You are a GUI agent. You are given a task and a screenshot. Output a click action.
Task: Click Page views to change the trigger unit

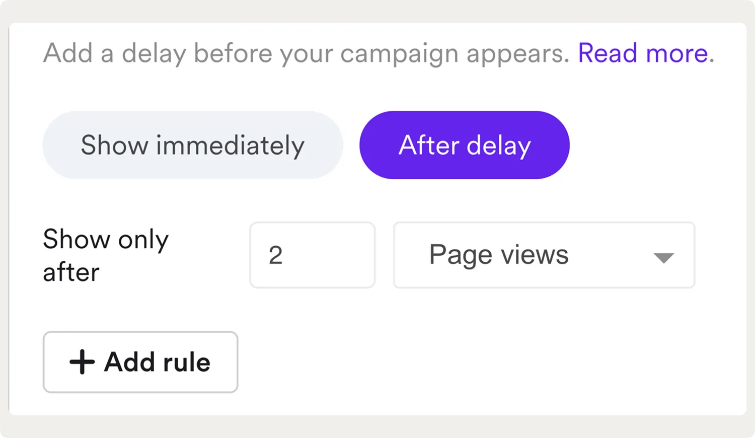498,255
